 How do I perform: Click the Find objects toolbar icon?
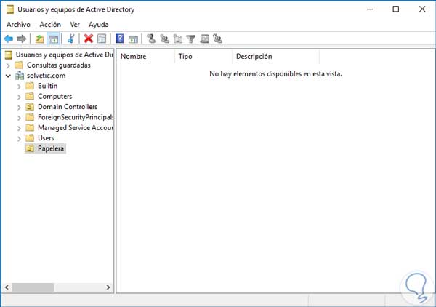coord(204,39)
